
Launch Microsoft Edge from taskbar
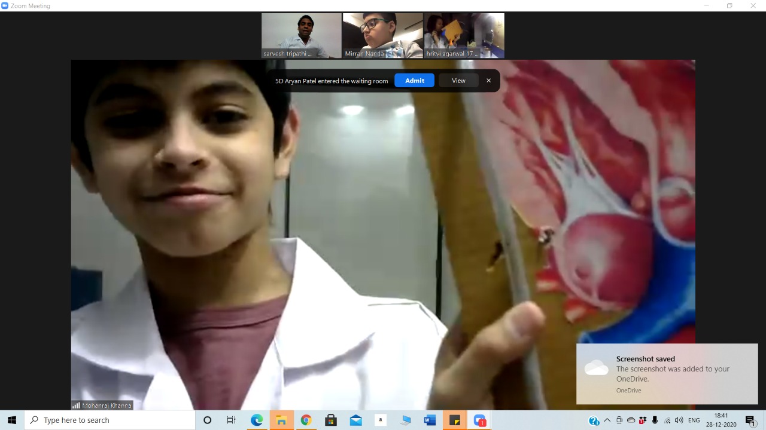[x=257, y=420]
